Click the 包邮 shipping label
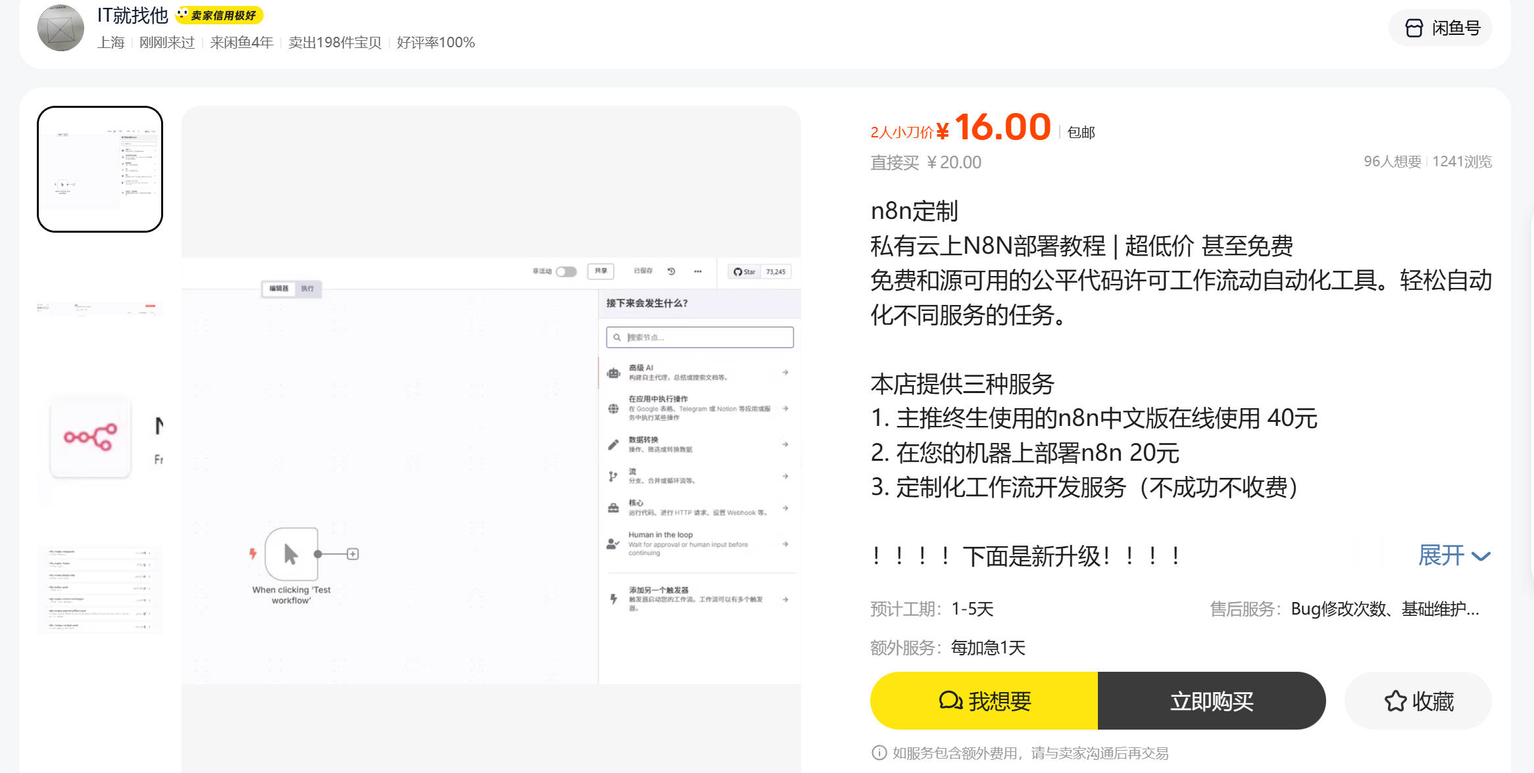Image resolution: width=1534 pixels, height=773 pixels. (x=1081, y=133)
